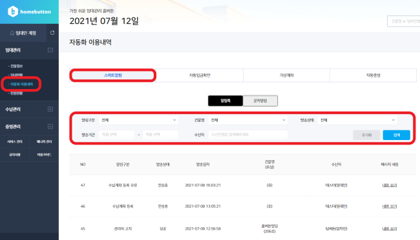This screenshot has height=240, width=420.
Task: Click the gray 초기화 reset button
Action: pyautogui.click(x=366, y=135)
